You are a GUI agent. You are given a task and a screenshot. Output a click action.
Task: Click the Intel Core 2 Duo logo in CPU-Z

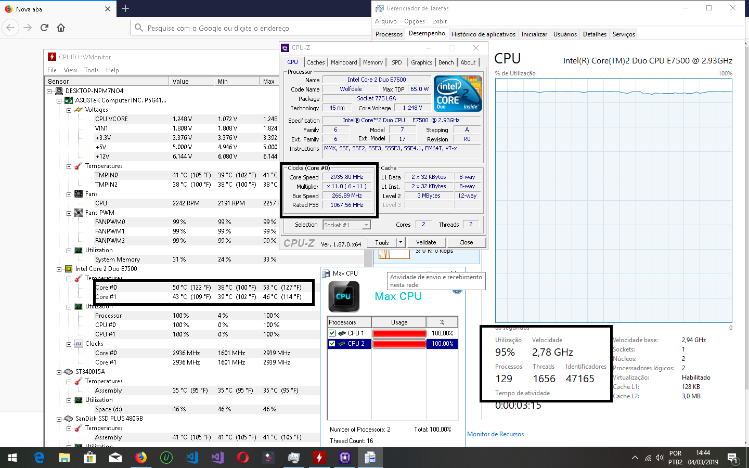(x=458, y=94)
